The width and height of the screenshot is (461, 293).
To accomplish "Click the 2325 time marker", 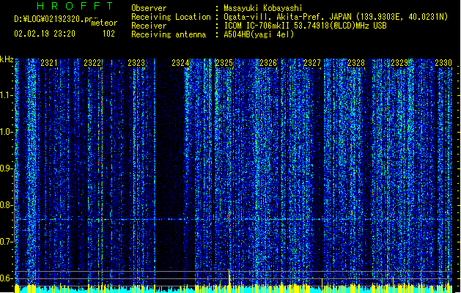I will point(224,63).
